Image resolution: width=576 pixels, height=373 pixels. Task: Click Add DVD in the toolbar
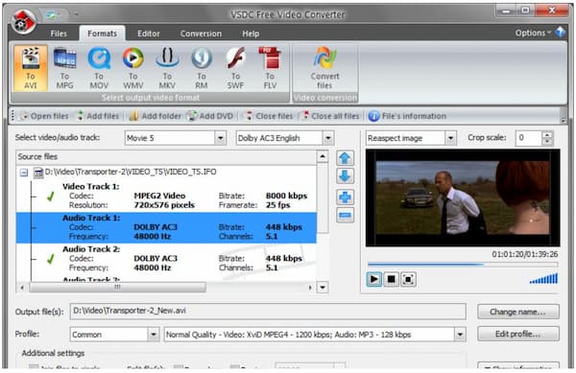(x=210, y=116)
